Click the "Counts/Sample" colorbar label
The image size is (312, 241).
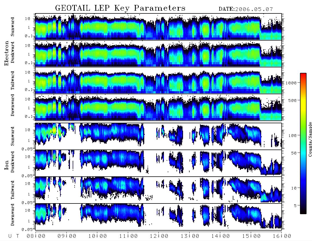click(310, 139)
